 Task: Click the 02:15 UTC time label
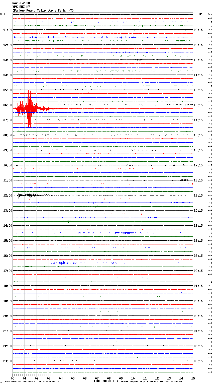[x=198, y=301]
